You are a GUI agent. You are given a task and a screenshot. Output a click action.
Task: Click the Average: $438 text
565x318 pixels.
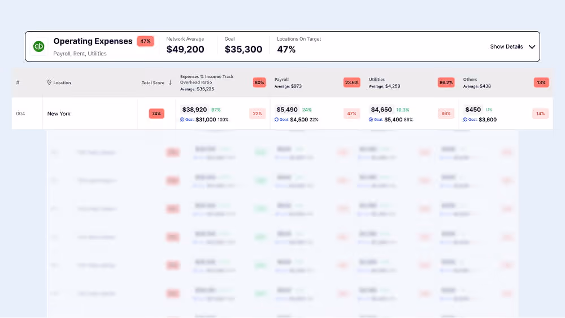(477, 86)
